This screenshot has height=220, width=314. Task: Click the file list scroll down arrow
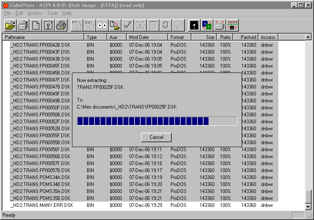pos(308,206)
